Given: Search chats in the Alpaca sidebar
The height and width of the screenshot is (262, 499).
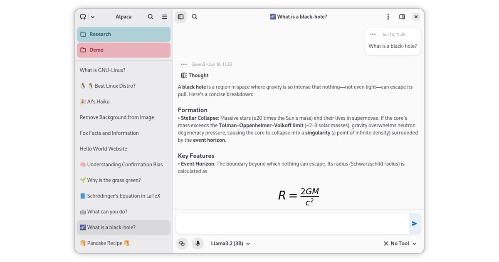Looking at the screenshot, I should tap(151, 17).
